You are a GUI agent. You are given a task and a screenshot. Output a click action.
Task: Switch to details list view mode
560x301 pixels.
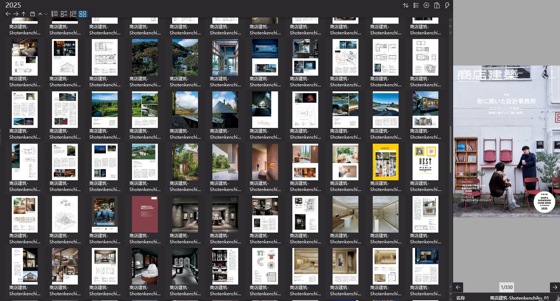tap(64, 14)
